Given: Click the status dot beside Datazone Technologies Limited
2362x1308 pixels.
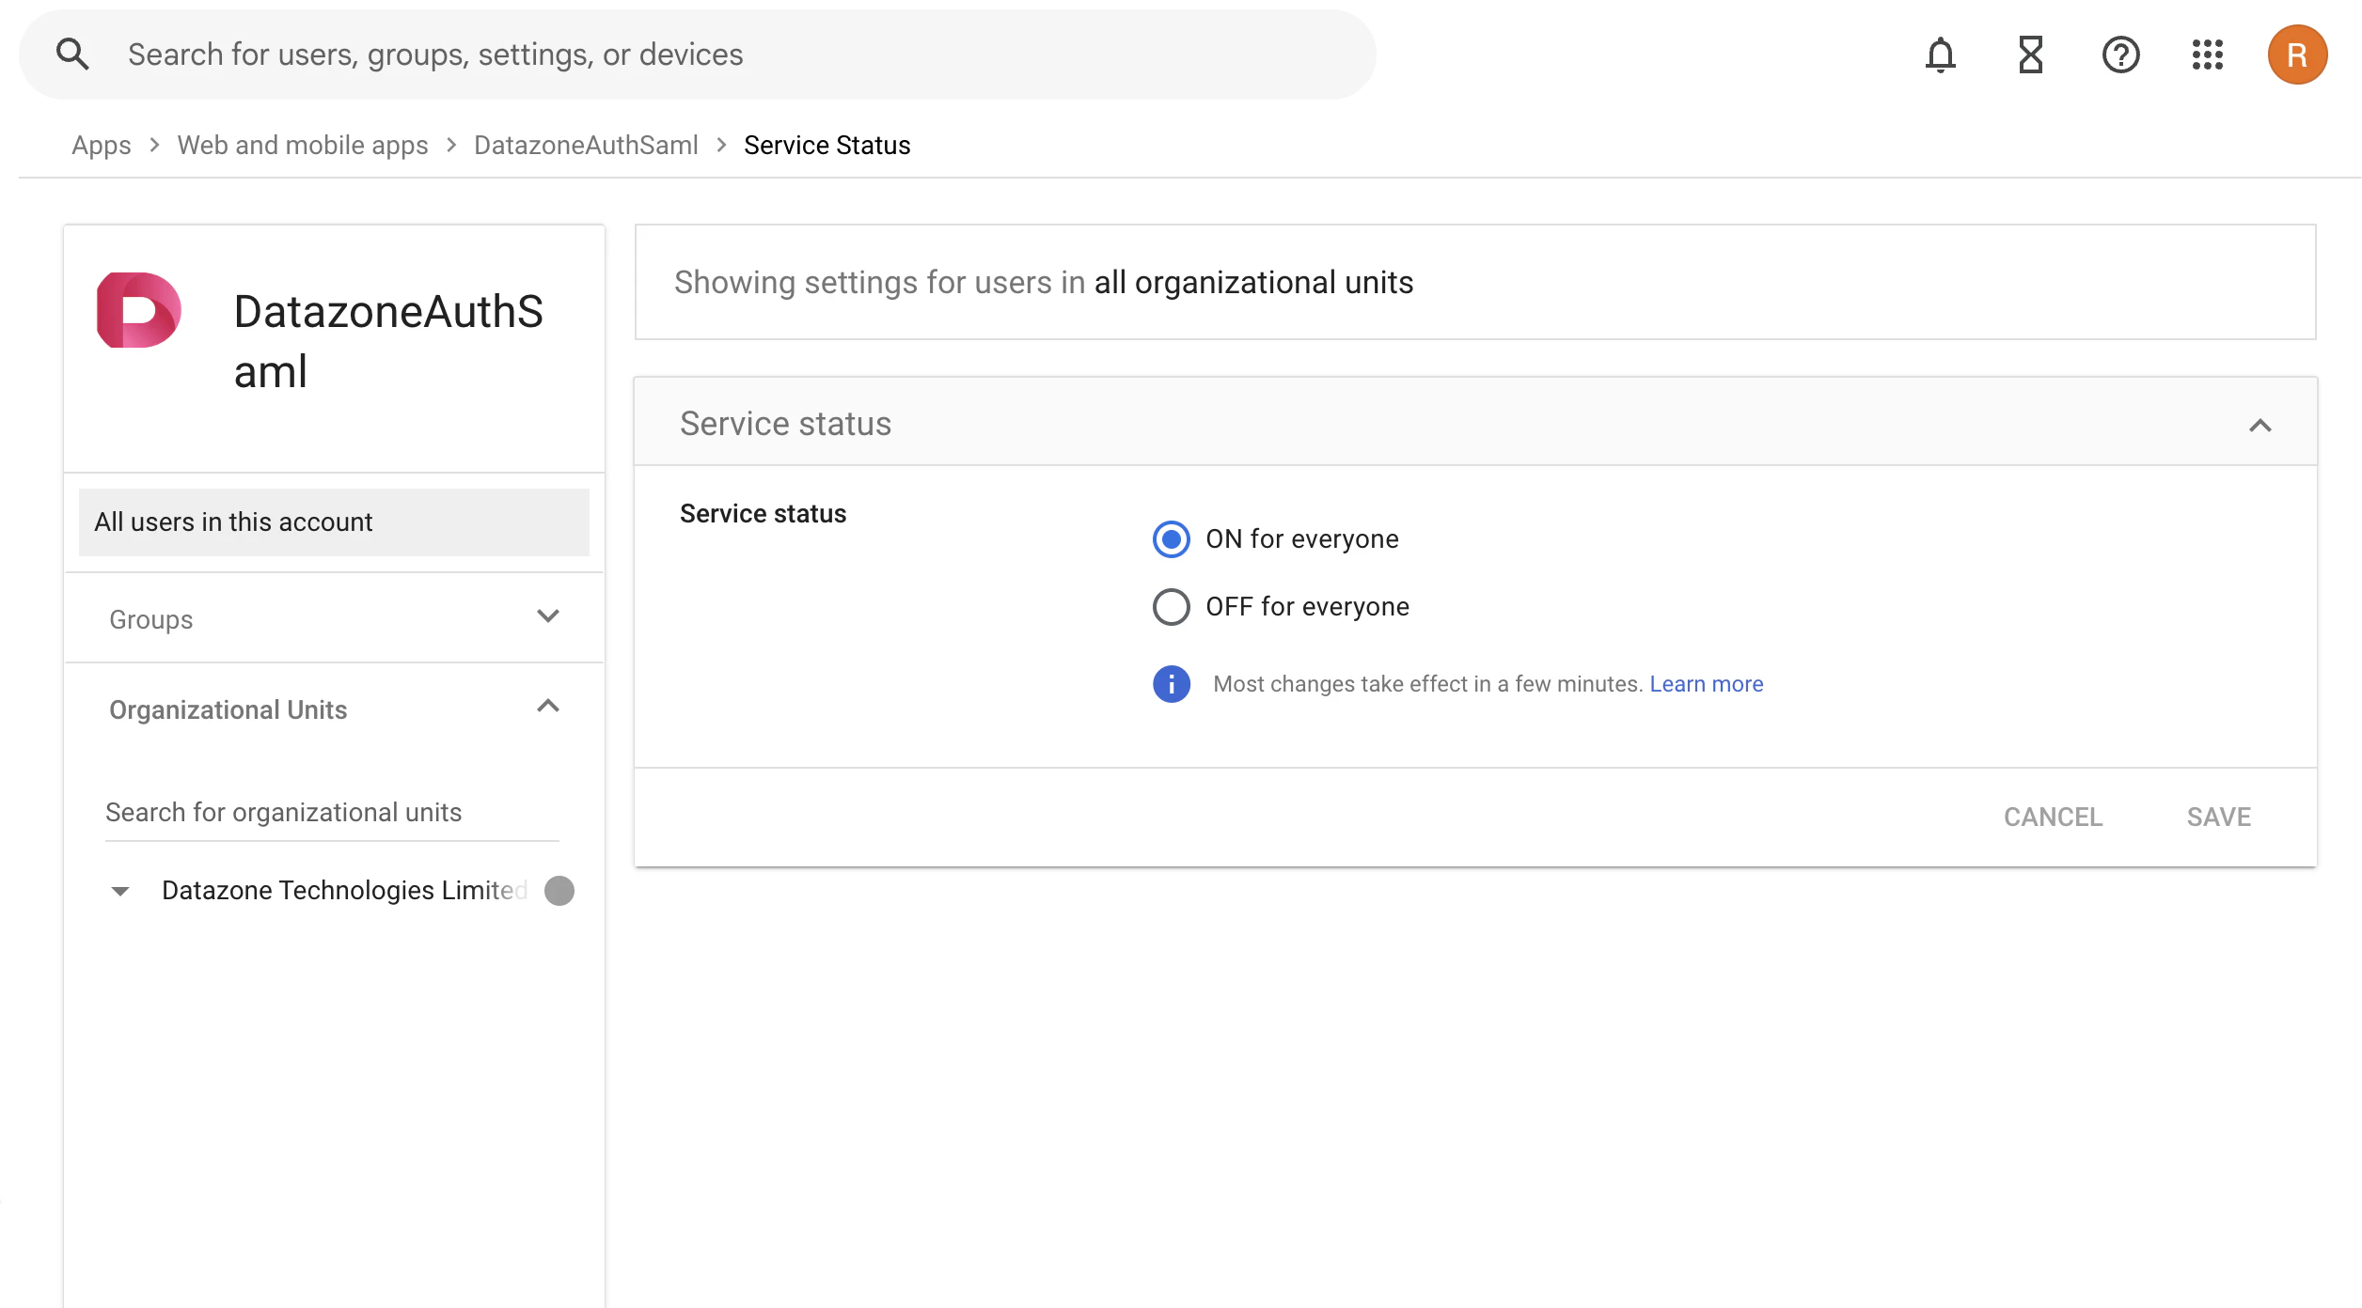Looking at the screenshot, I should 559,890.
